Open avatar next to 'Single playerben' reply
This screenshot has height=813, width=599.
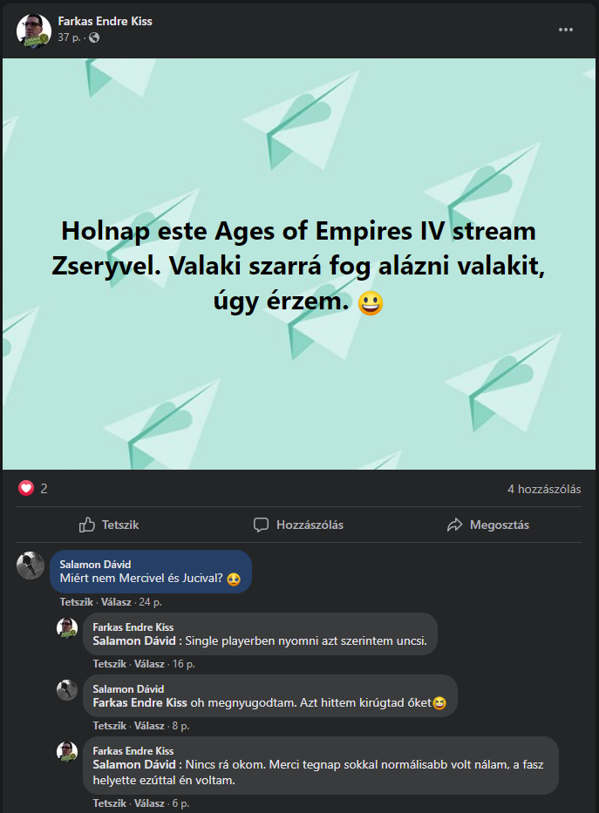(x=67, y=628)
